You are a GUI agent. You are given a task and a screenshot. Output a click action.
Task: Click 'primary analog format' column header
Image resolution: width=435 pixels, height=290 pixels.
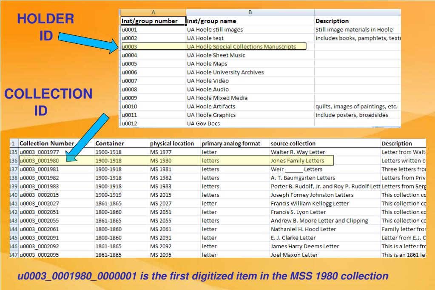[235, 143]
